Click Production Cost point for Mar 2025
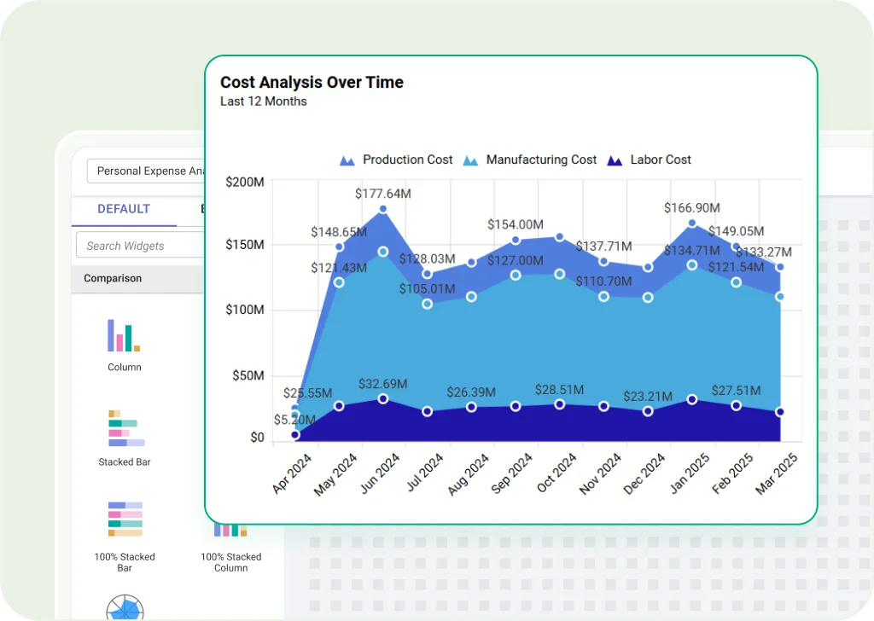The height and width of the screenshot is (621, 874). click(x=780, y=267)
